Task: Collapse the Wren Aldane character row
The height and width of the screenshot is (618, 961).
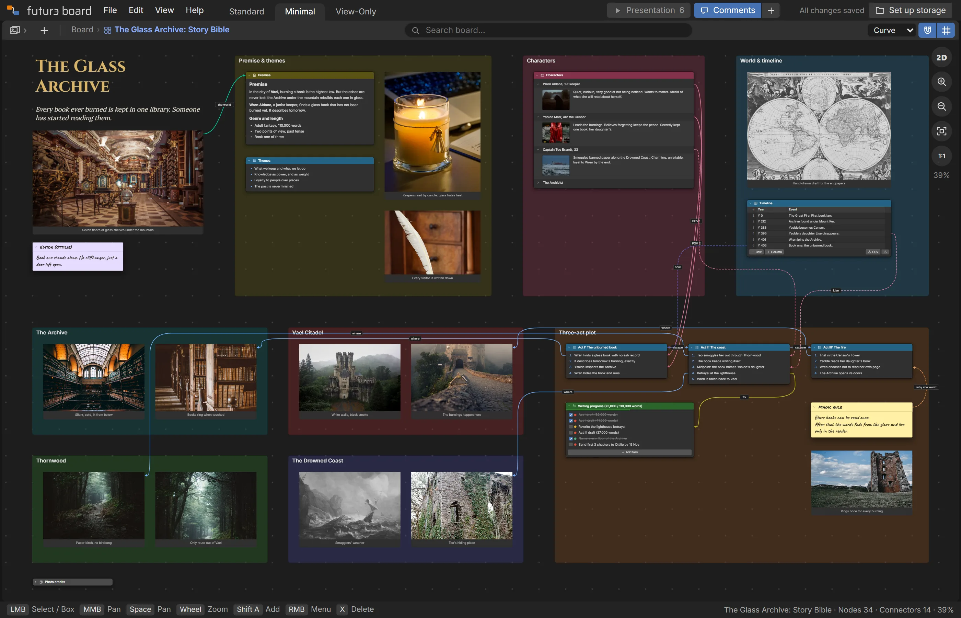Action: pos(538,84)
